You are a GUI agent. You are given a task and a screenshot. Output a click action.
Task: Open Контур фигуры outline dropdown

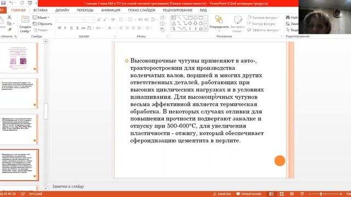coord(262,24)
